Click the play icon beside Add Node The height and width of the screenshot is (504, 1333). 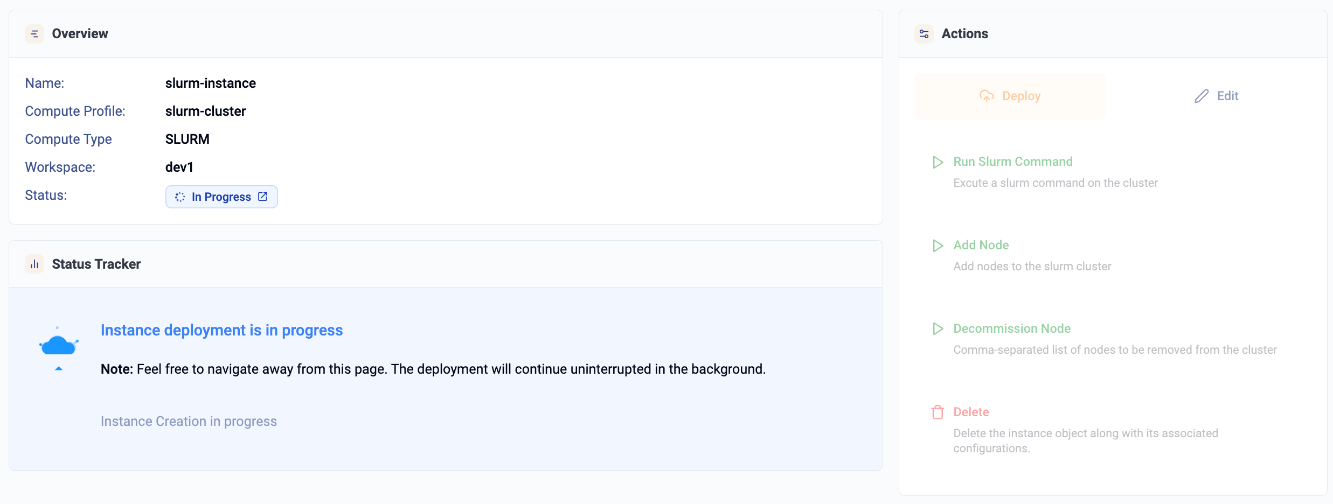[938, 246]
